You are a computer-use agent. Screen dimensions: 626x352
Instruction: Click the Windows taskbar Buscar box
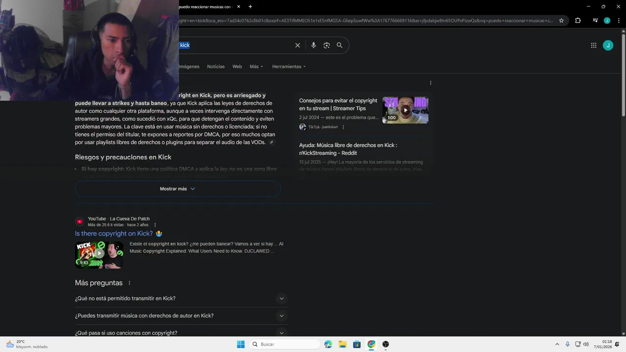coord(285,344)
